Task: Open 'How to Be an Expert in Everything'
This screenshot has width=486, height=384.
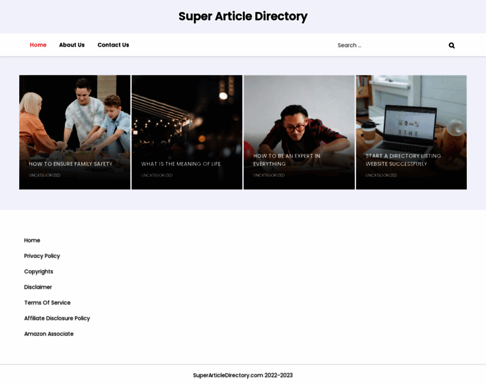Action: pos(286,159)
